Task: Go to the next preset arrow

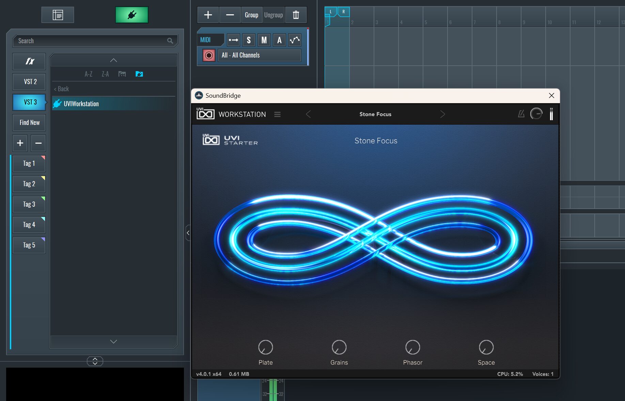Action: point(442,114)
